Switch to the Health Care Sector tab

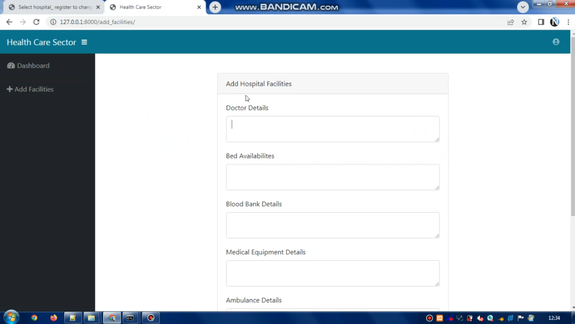coord(155,7)
